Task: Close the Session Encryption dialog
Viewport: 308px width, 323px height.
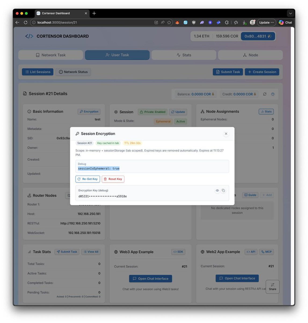Action: (226, 134)
